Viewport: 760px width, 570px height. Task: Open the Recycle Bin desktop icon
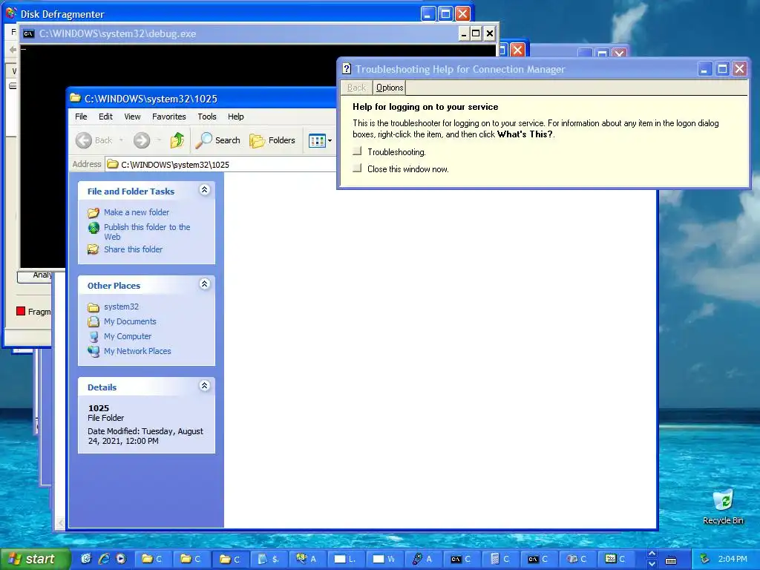point(723,506)
